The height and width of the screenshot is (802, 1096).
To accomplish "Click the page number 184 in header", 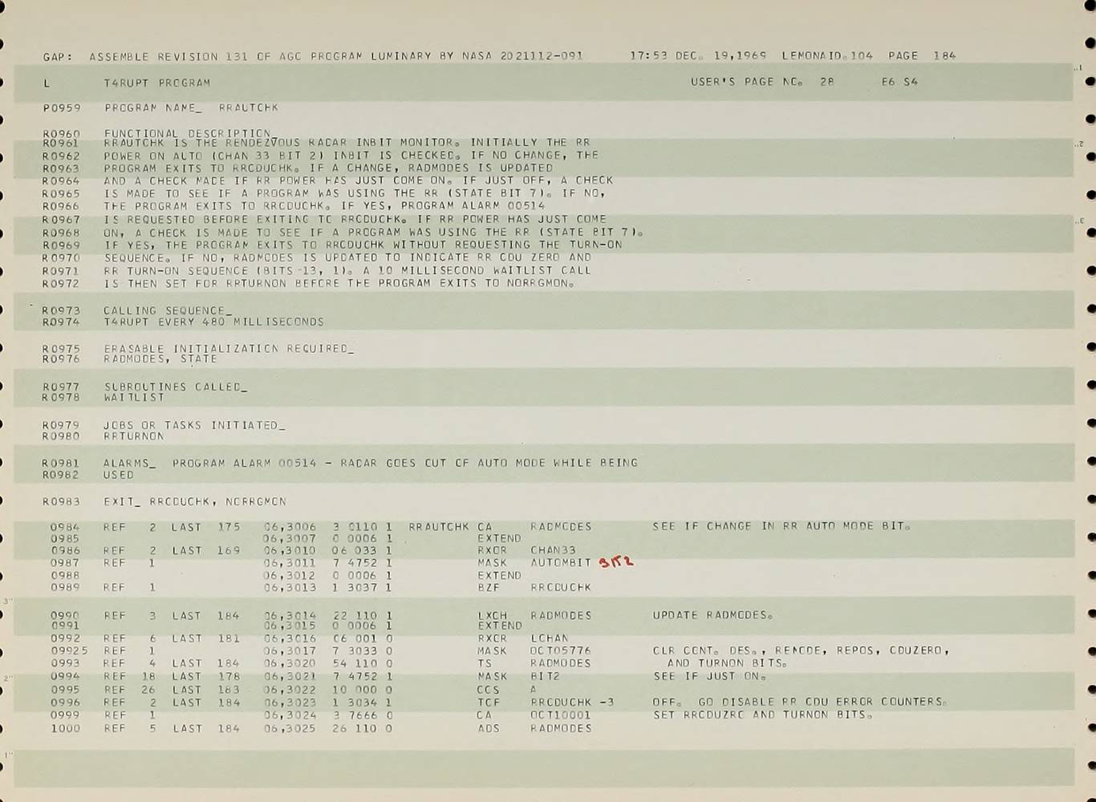I will 944,55.
